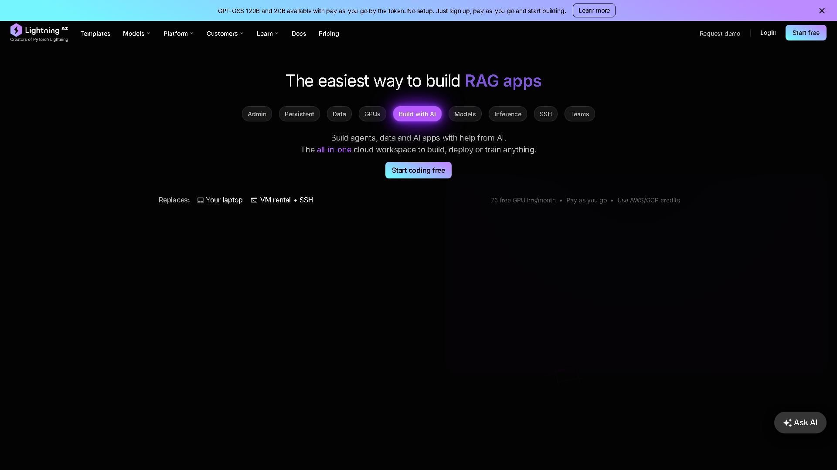The width and height of the screenshot is (837, 470).
Task: Click the Start free button
Action: (806, 33)
